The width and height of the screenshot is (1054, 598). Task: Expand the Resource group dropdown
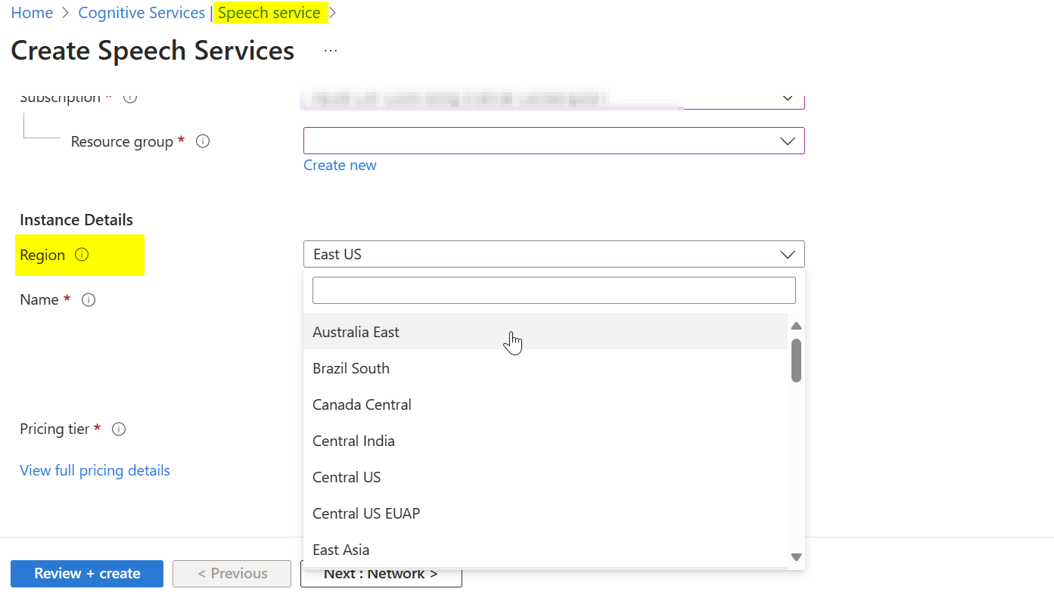pyautogui.click(x=554, y=141)
